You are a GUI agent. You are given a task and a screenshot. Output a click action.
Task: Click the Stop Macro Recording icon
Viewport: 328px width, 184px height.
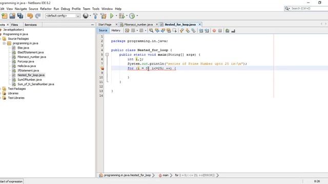coord(220,31)
